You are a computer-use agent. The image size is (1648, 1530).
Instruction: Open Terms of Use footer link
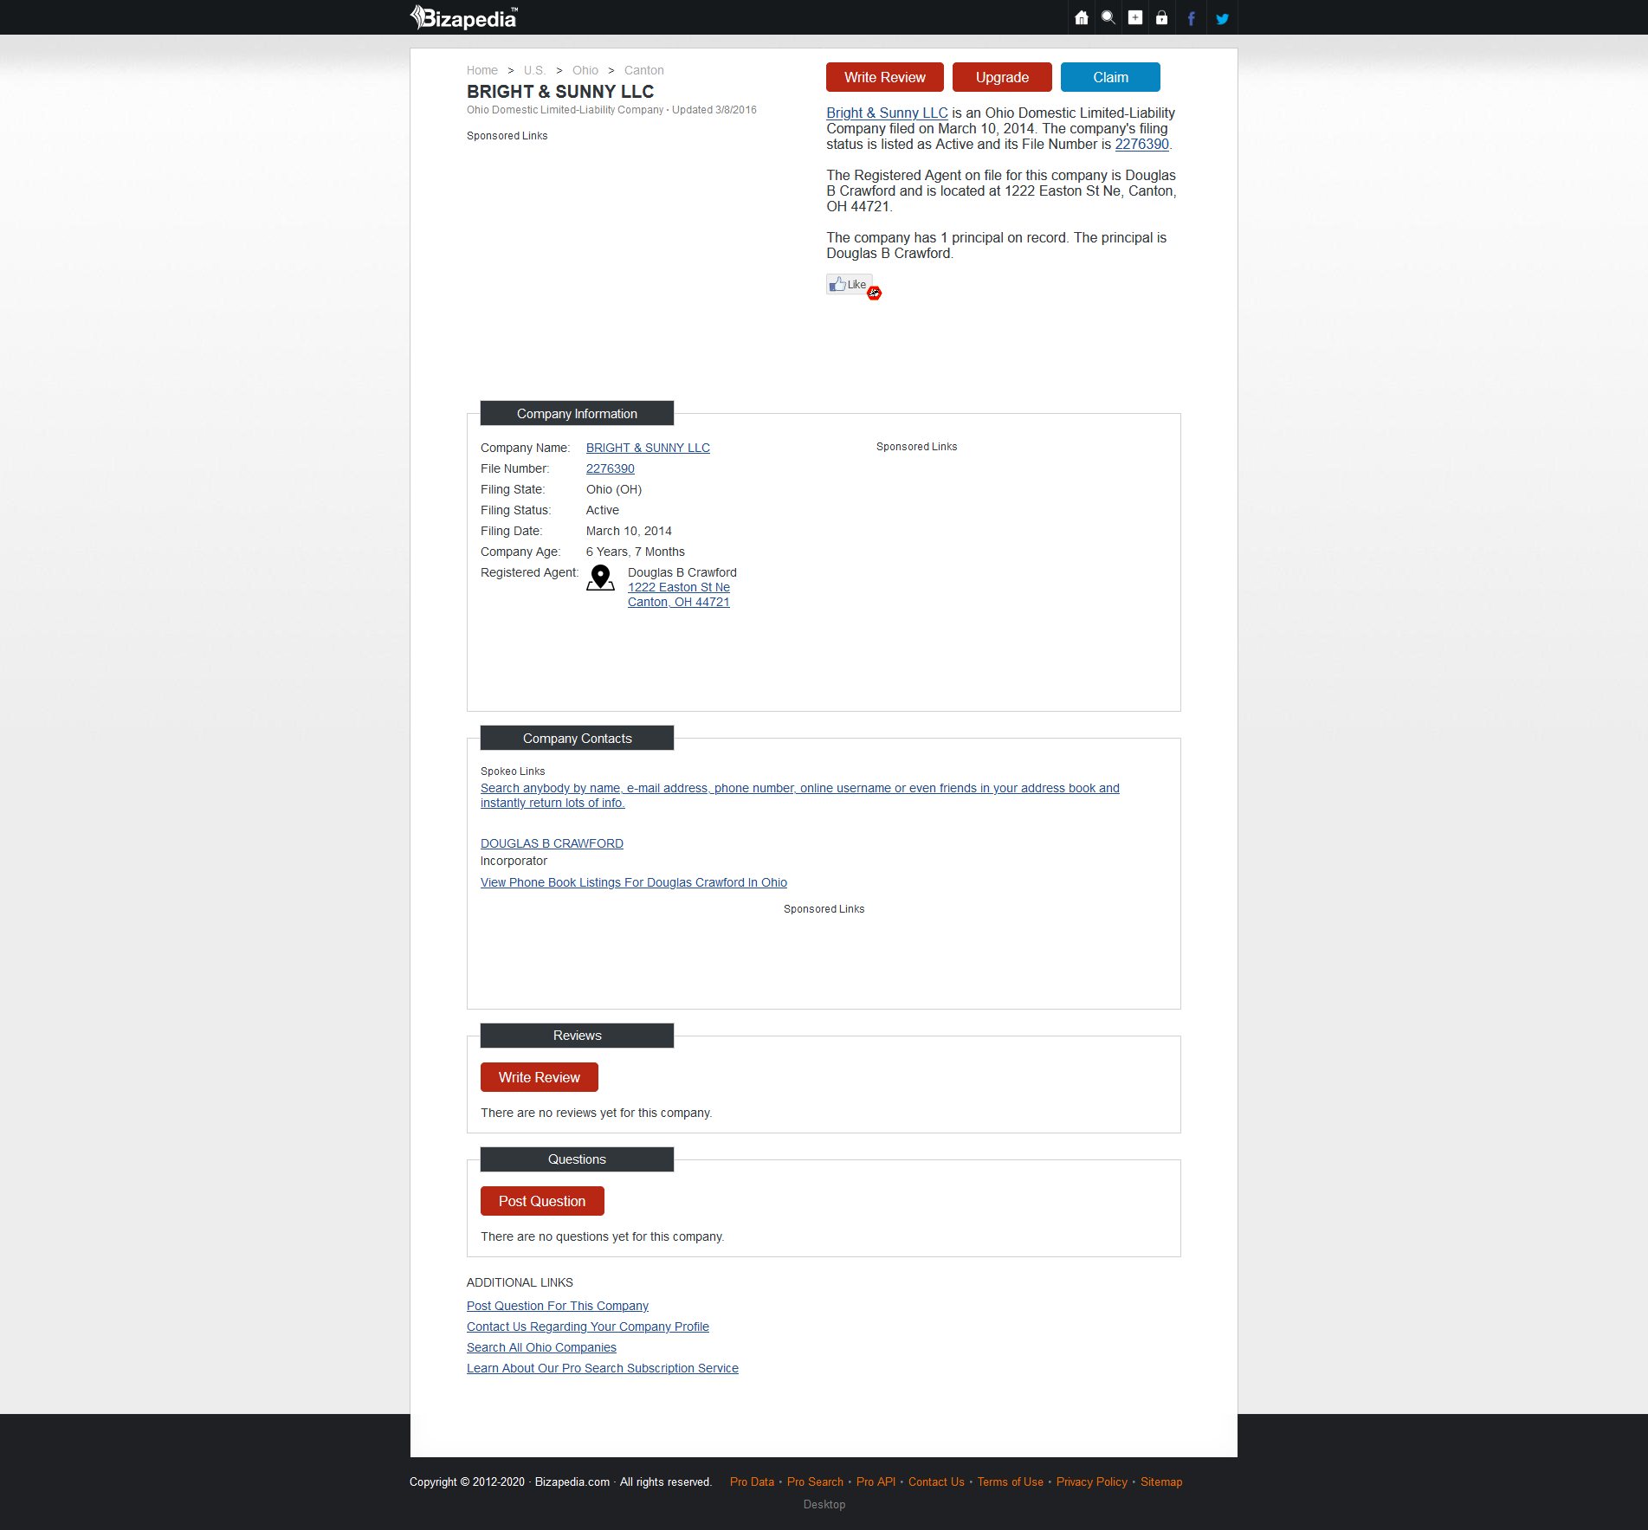[1011, 1482]
